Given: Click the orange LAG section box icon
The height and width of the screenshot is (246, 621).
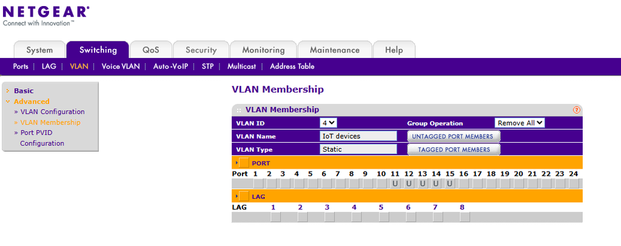Looking at the screenshot, I should (244, 196).
